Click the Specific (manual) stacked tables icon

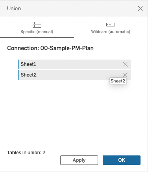pos(37,24)
